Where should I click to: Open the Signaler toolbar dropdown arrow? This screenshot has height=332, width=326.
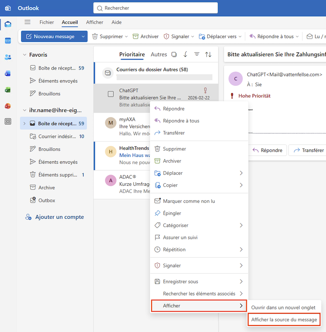click(x=193, y=36)
